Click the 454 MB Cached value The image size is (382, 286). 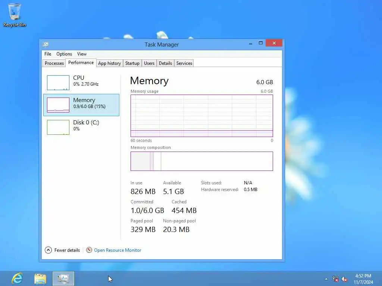pos(184,210)
